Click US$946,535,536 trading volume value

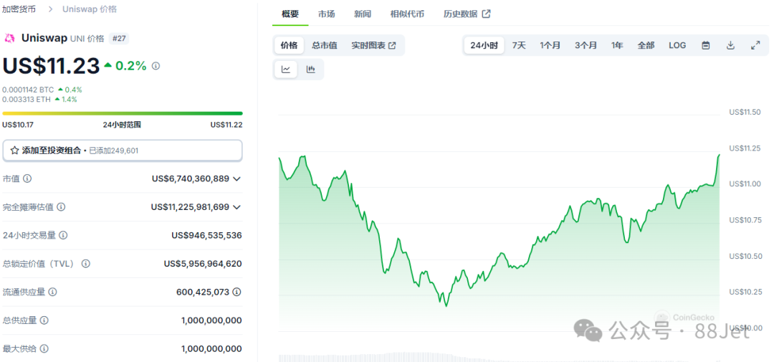[207, 235]
